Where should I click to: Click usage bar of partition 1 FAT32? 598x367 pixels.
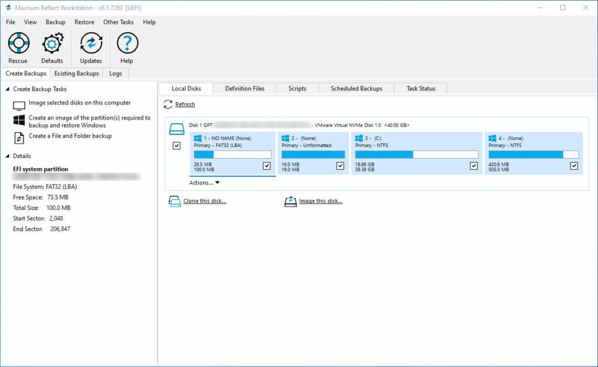pyautogui.click(x=232, y=155)
